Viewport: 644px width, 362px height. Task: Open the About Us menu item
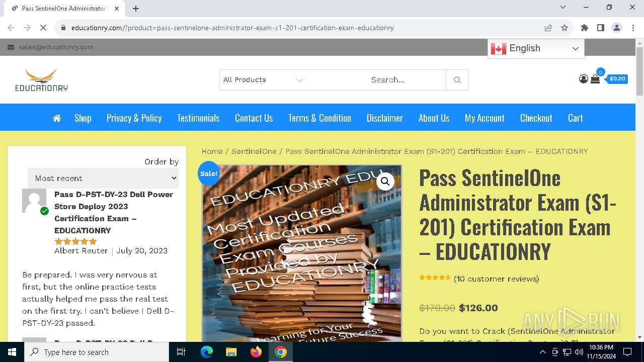tap(434, 118)
